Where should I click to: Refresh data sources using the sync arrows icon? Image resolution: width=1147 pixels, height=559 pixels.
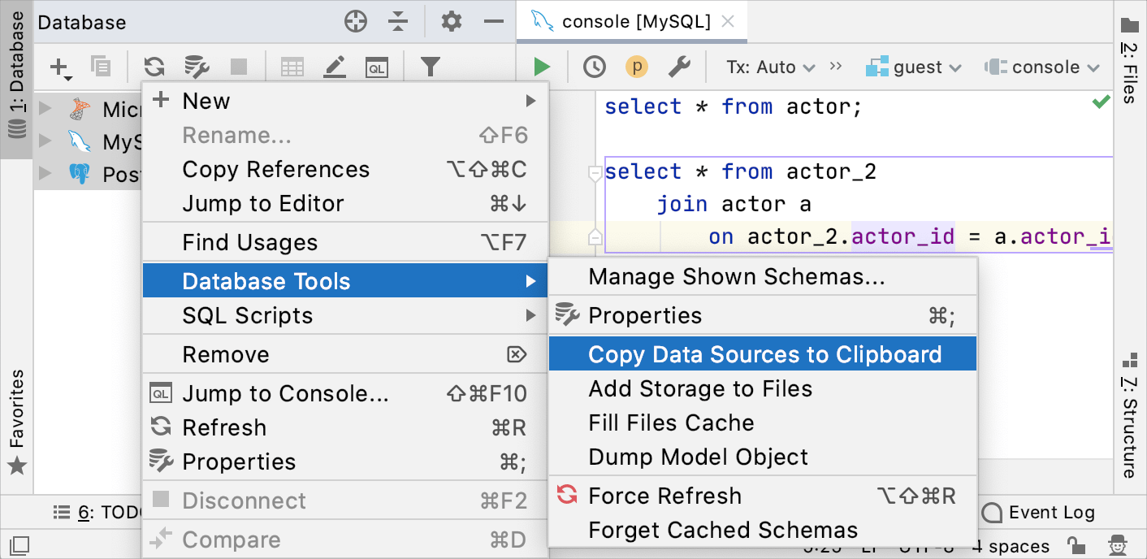tap(154, 67)
